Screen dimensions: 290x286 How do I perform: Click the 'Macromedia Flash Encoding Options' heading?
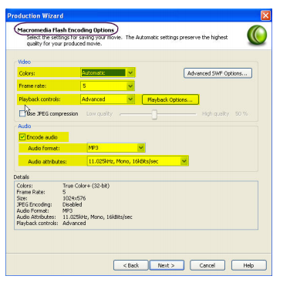[x=66, y=30]
